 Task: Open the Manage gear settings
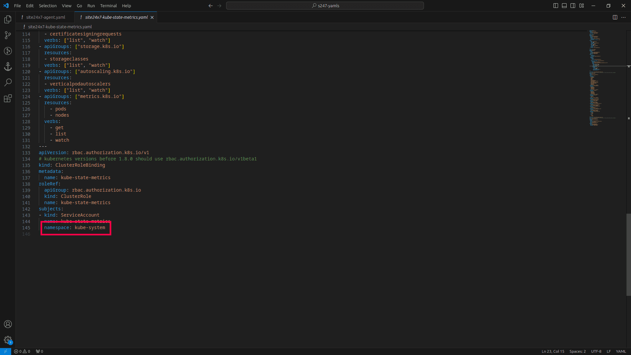[8, 340]
